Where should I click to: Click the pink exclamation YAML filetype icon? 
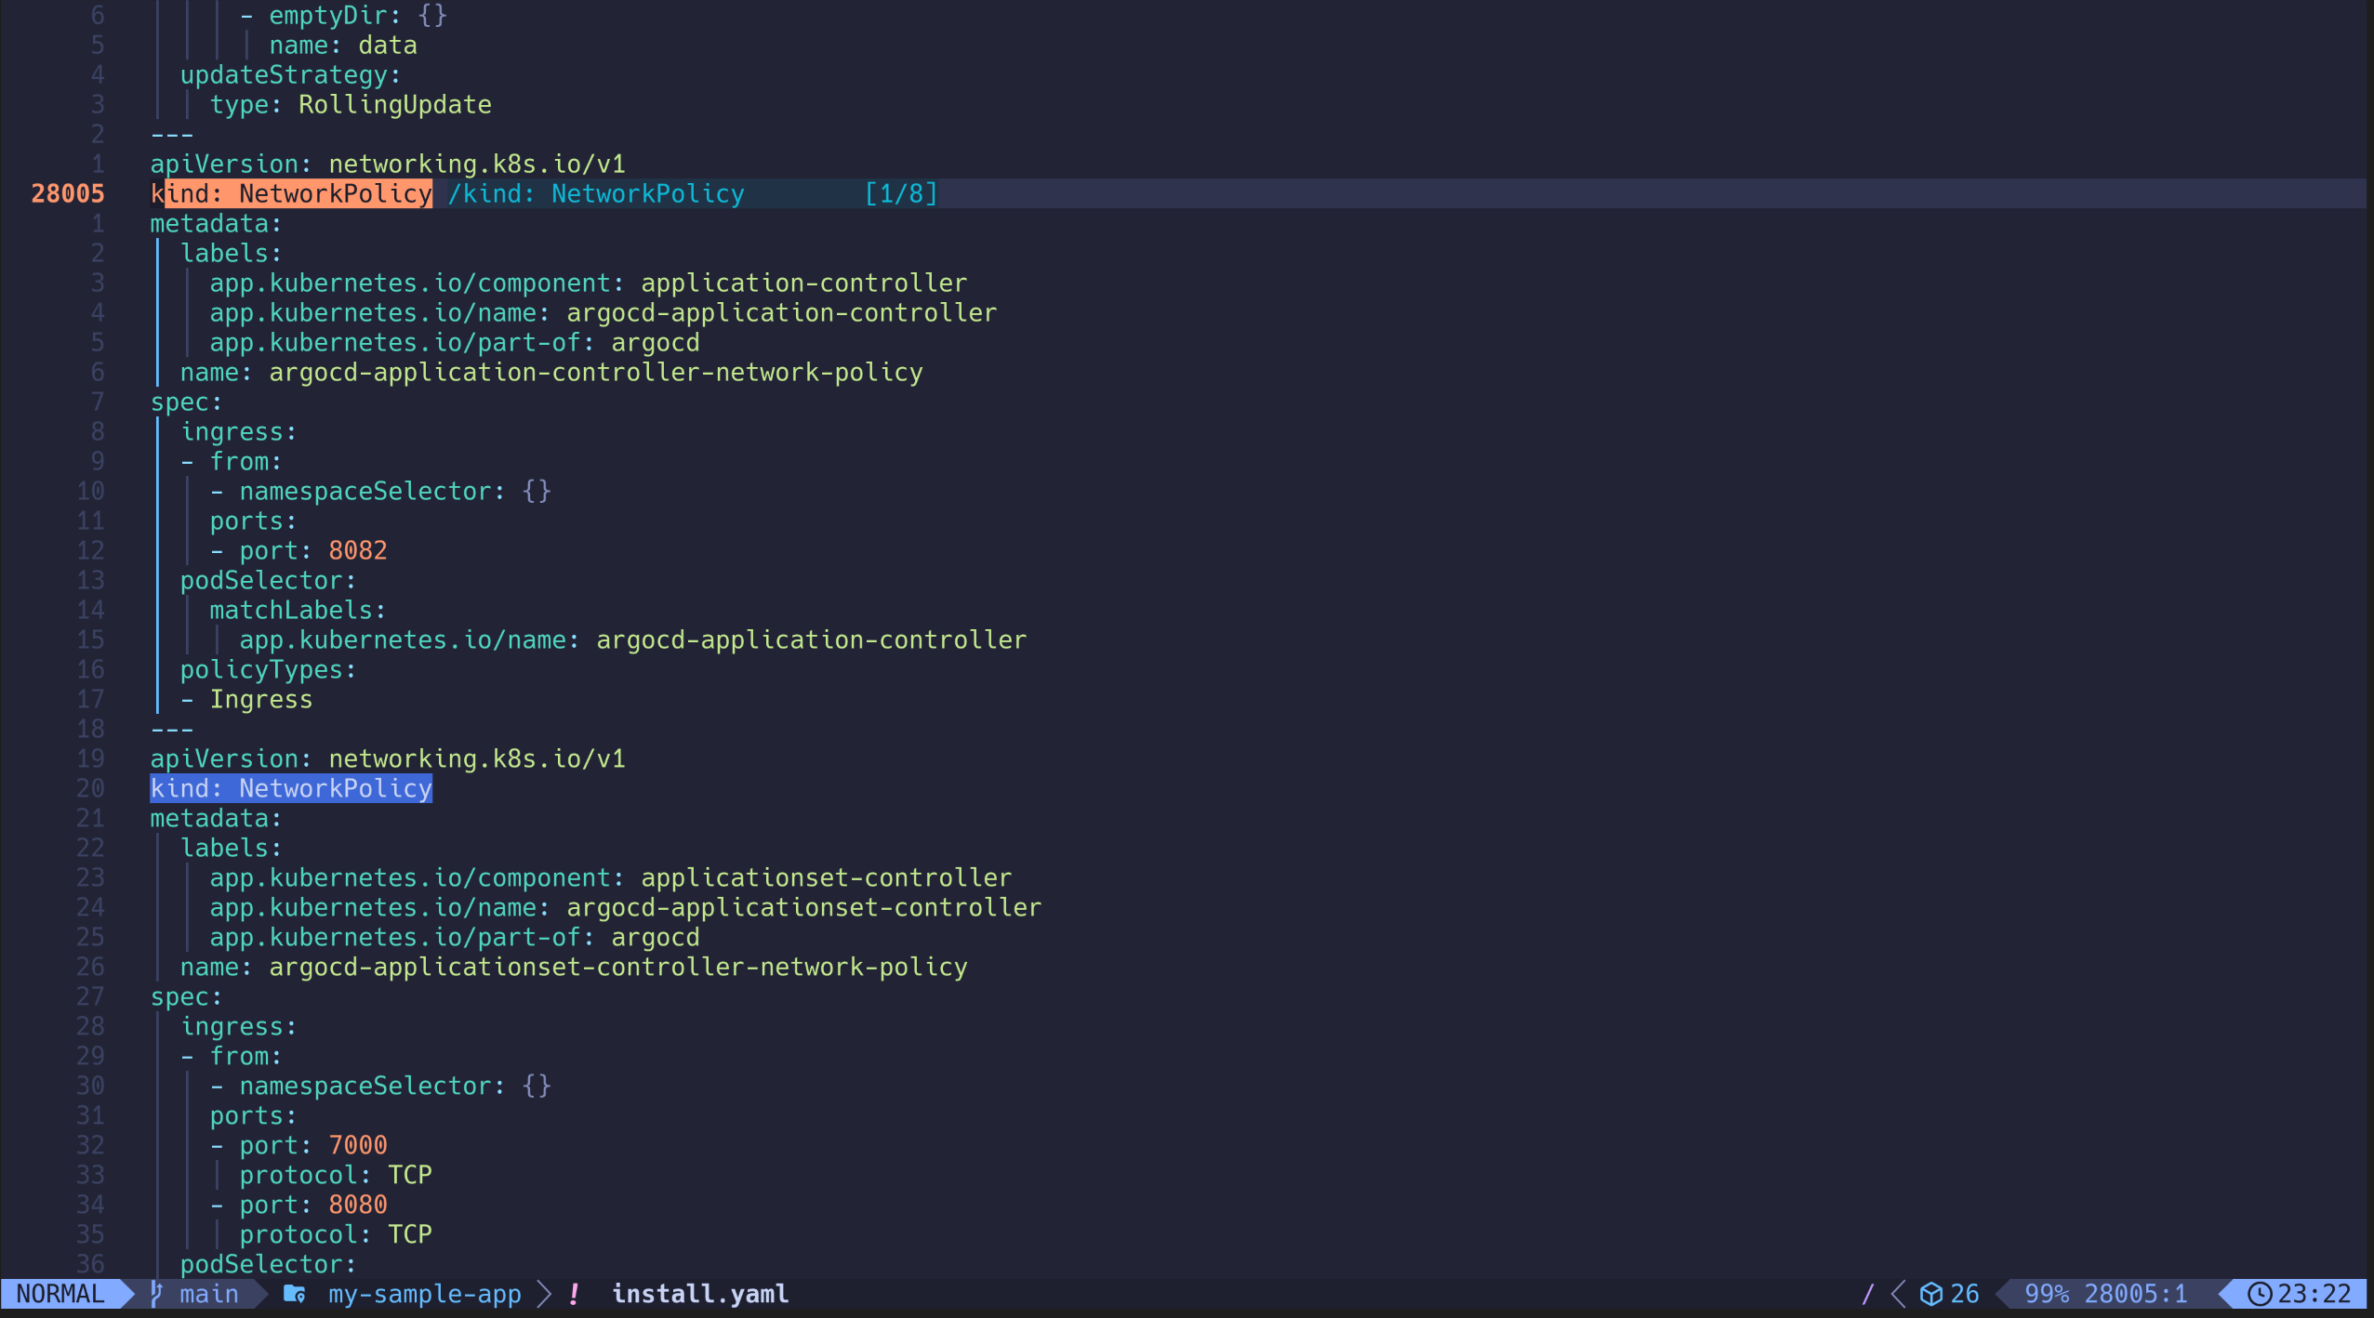[x=575, y=1293]
